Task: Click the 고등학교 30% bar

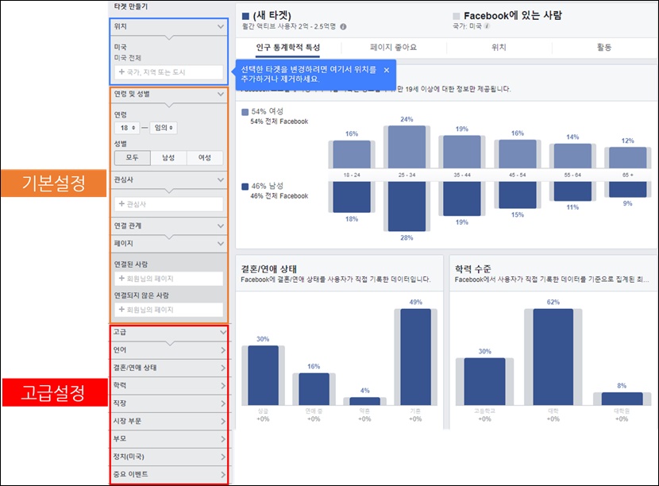Action: click(484, 382)
